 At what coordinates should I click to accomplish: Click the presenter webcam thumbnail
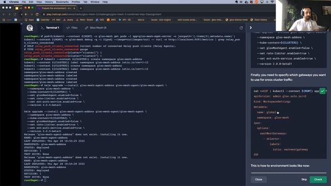(x=303, y=16)
